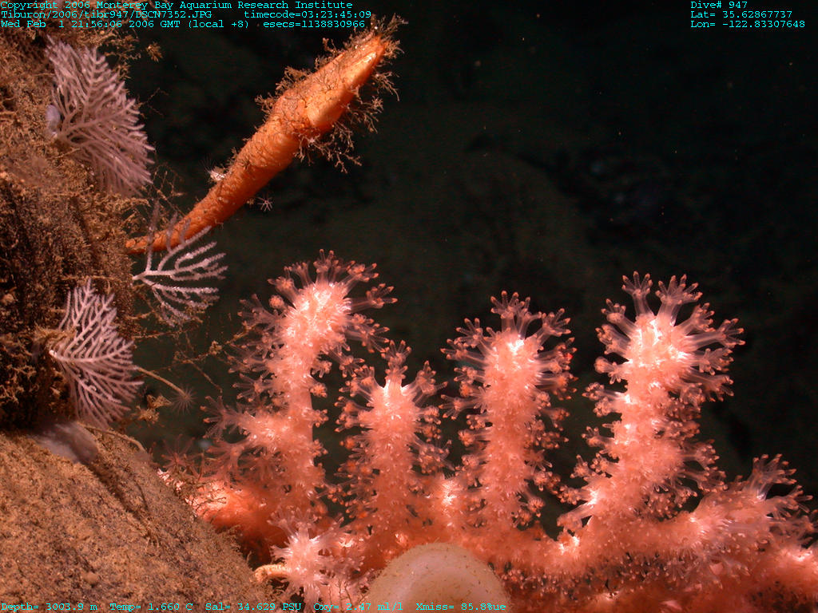
Task: Select the file path Tiburon/2006/tibr947/DSCN7352.JPG
Action: (x=106, y=14)
